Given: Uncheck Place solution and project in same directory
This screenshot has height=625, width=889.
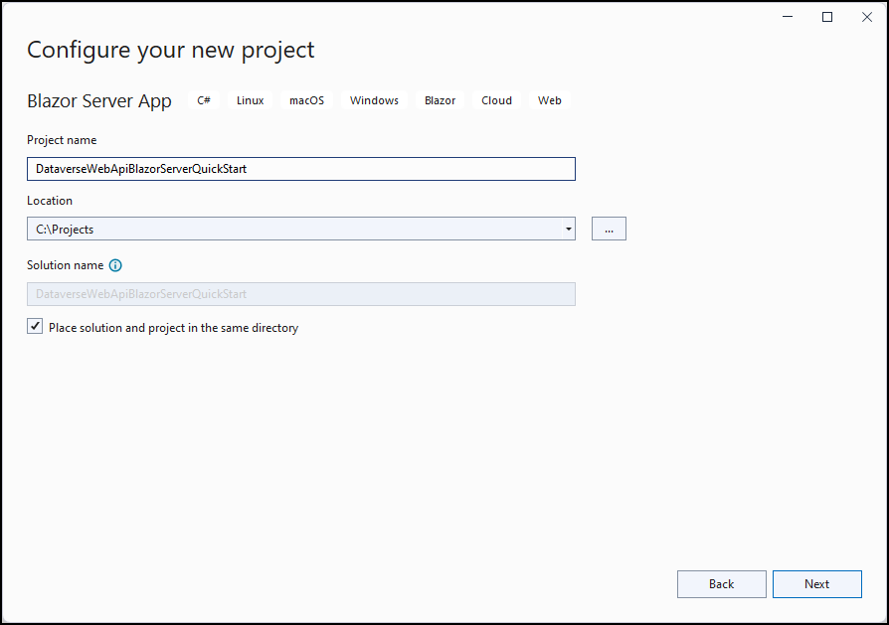Looking at the screenshot, I should [x=34, y=325].
